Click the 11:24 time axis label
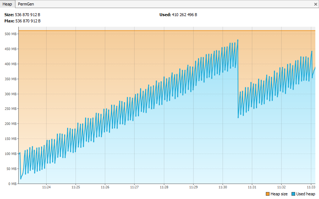The image size is (319, 199). (x=46, y=187)
